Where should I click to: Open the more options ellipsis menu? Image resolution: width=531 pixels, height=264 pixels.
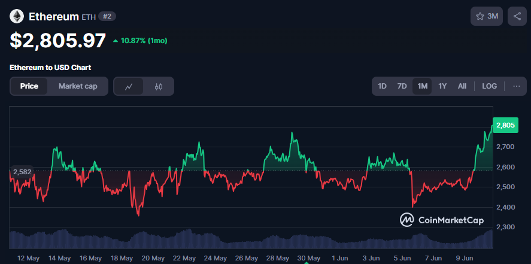point(517,86)
